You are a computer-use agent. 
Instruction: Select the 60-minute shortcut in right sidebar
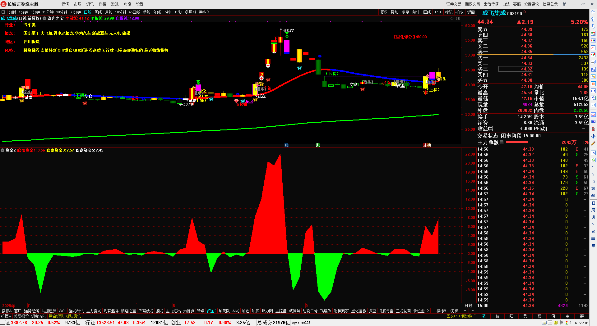click(593, 196)
